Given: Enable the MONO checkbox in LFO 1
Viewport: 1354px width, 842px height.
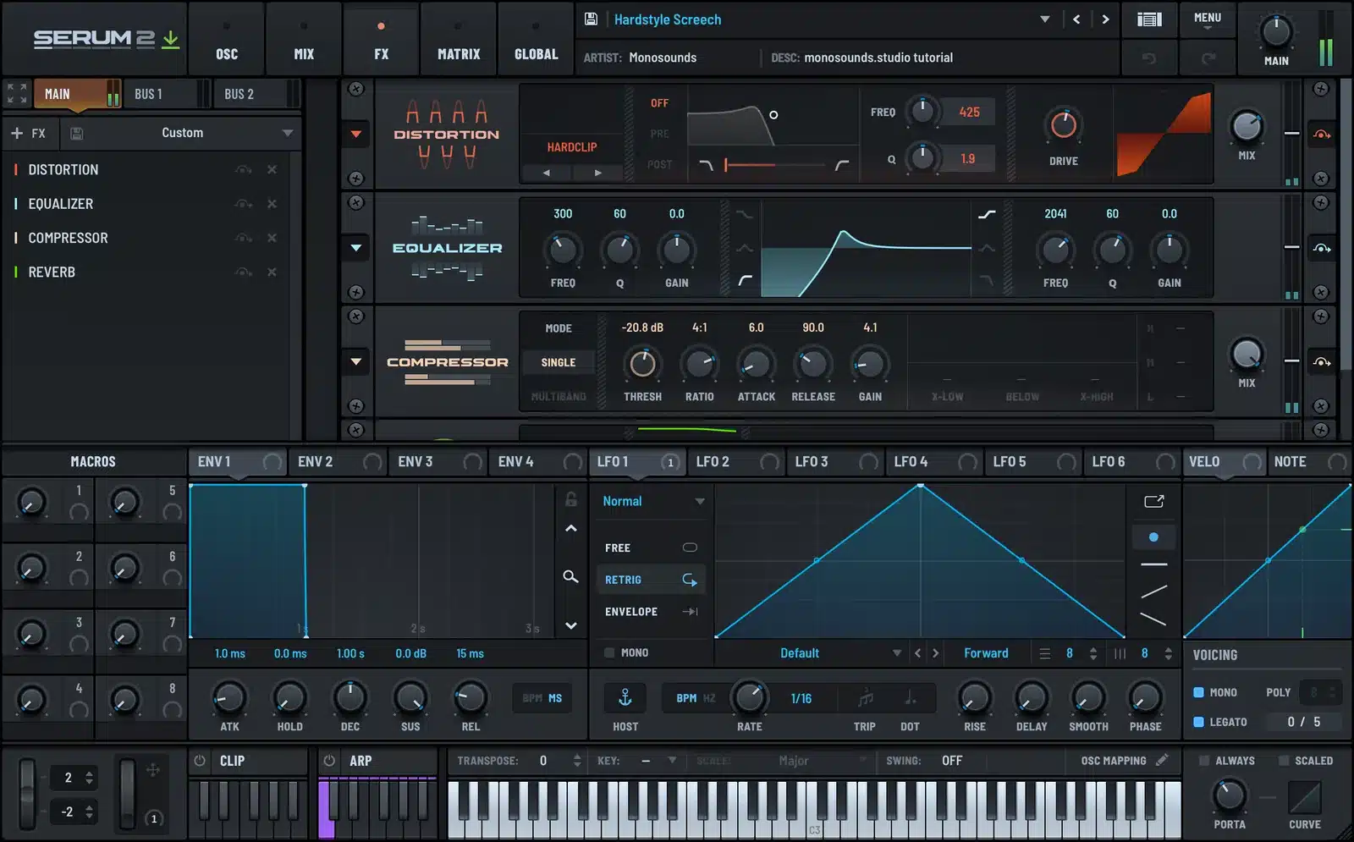Looking at the screenshot, I should (x=609, y=652).
